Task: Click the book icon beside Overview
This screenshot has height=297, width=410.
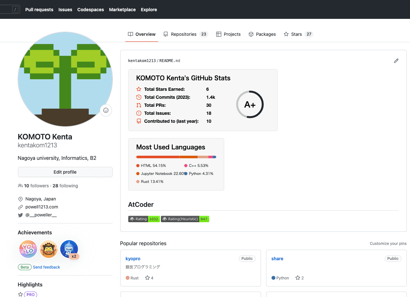Action: click(x=130, y=34)
